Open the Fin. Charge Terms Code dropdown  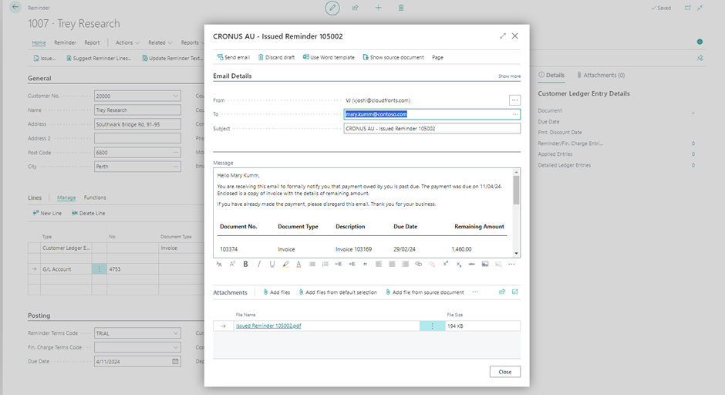click(176, 347)
